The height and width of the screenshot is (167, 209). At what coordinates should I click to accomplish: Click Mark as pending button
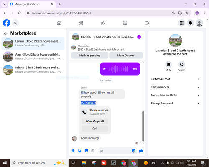coord(90,56)
